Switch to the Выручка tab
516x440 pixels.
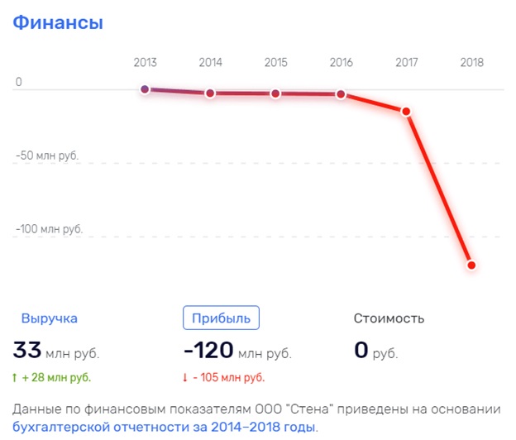tap(50, 318)
